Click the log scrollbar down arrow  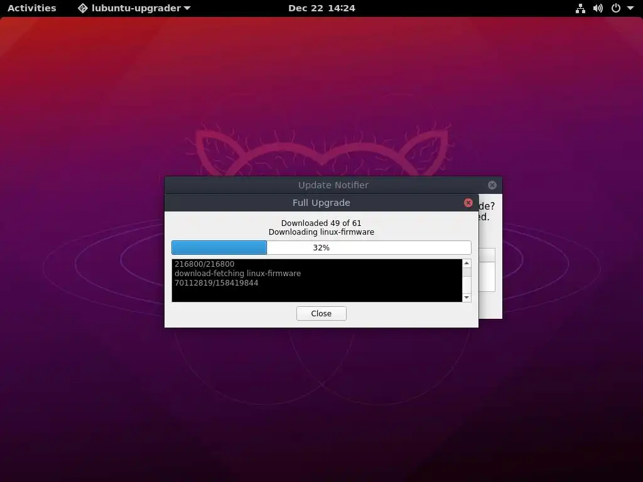[x=467, y=297]
